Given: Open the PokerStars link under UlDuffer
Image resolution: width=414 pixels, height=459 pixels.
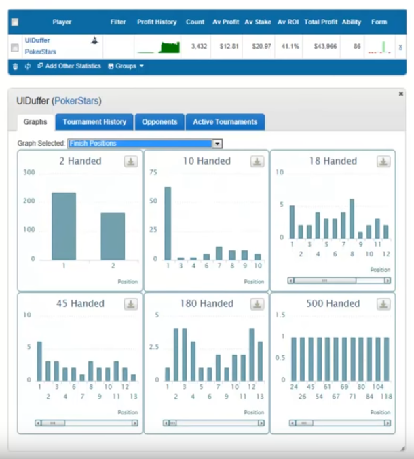Looking at the screenshot, I should click(41, 52).
